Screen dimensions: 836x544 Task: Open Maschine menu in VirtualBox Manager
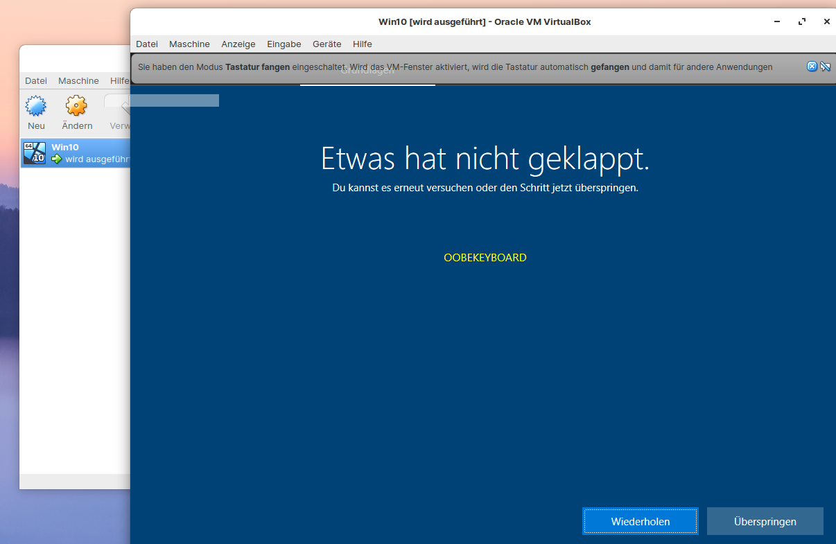[x=78, y=80]
